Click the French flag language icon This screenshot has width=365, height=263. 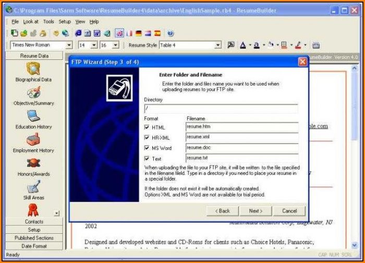pyautogui.click(x=129, y=33)
